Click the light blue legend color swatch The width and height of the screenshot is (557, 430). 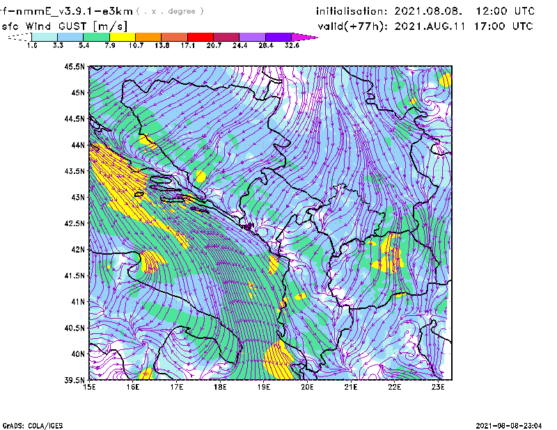[70, 37]
